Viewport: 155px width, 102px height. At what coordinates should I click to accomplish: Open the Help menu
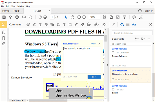pyautogui.click(x=28, y=6)
